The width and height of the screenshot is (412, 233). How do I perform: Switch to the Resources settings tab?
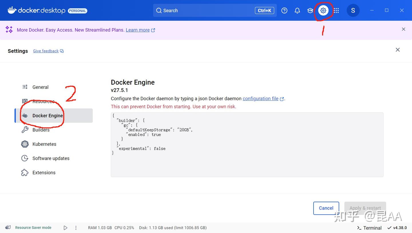tap(43, 101)
